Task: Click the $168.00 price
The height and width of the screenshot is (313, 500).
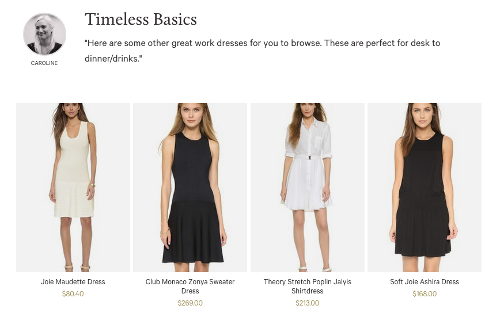Action: tap(425, 294)
